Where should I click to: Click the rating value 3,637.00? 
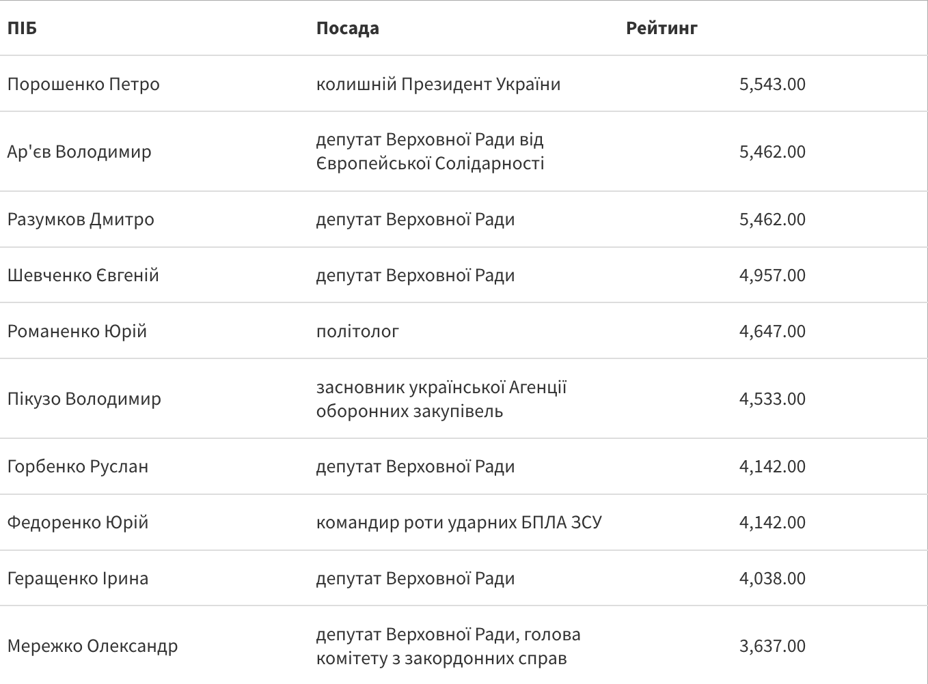coord(772,646)
